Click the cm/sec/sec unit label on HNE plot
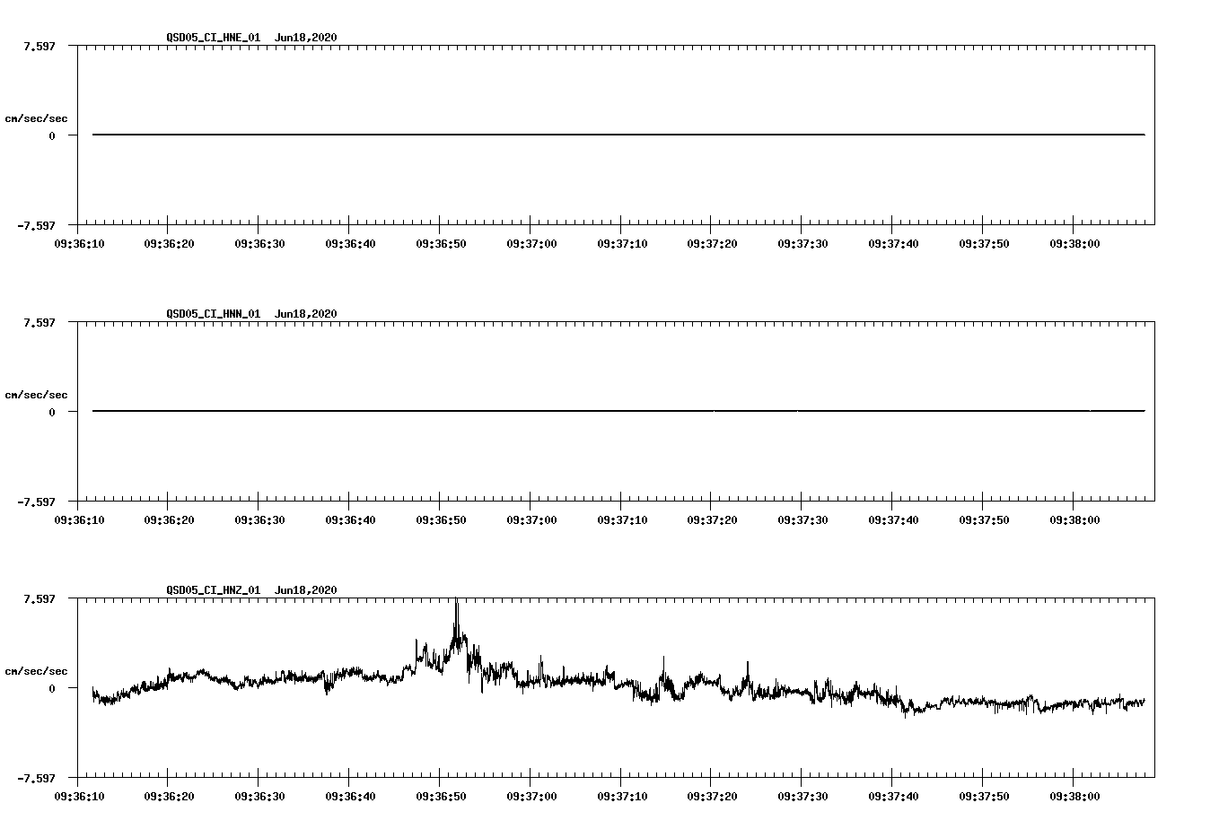Image resolution: width=1219 pixels, height=829 pixels. (x=36, y=118)
